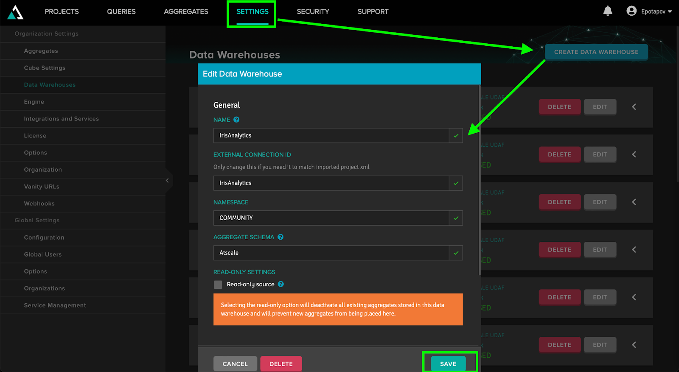Click checkmark beside Aggregate Schema field

(456, 253)
